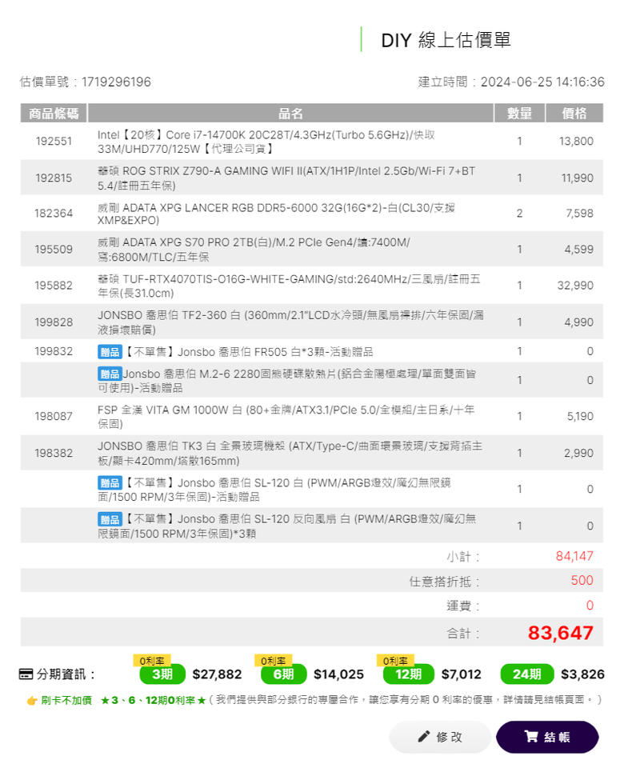Click the price 5,190
This screenshot has height=772, width=624.
(580, 416)
